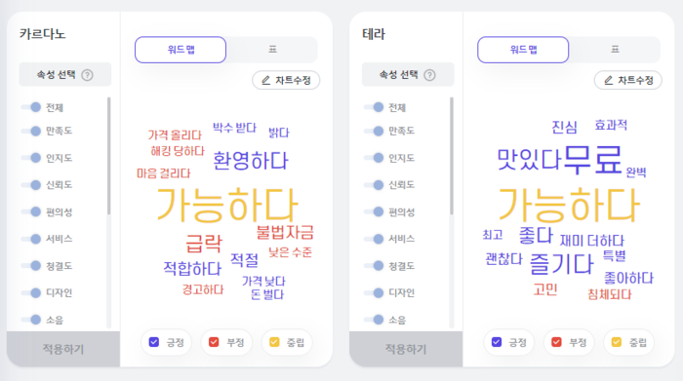
Task: Click the word 환영하다 in 카르다노 word cloud
Action: [x=251, y=161]
